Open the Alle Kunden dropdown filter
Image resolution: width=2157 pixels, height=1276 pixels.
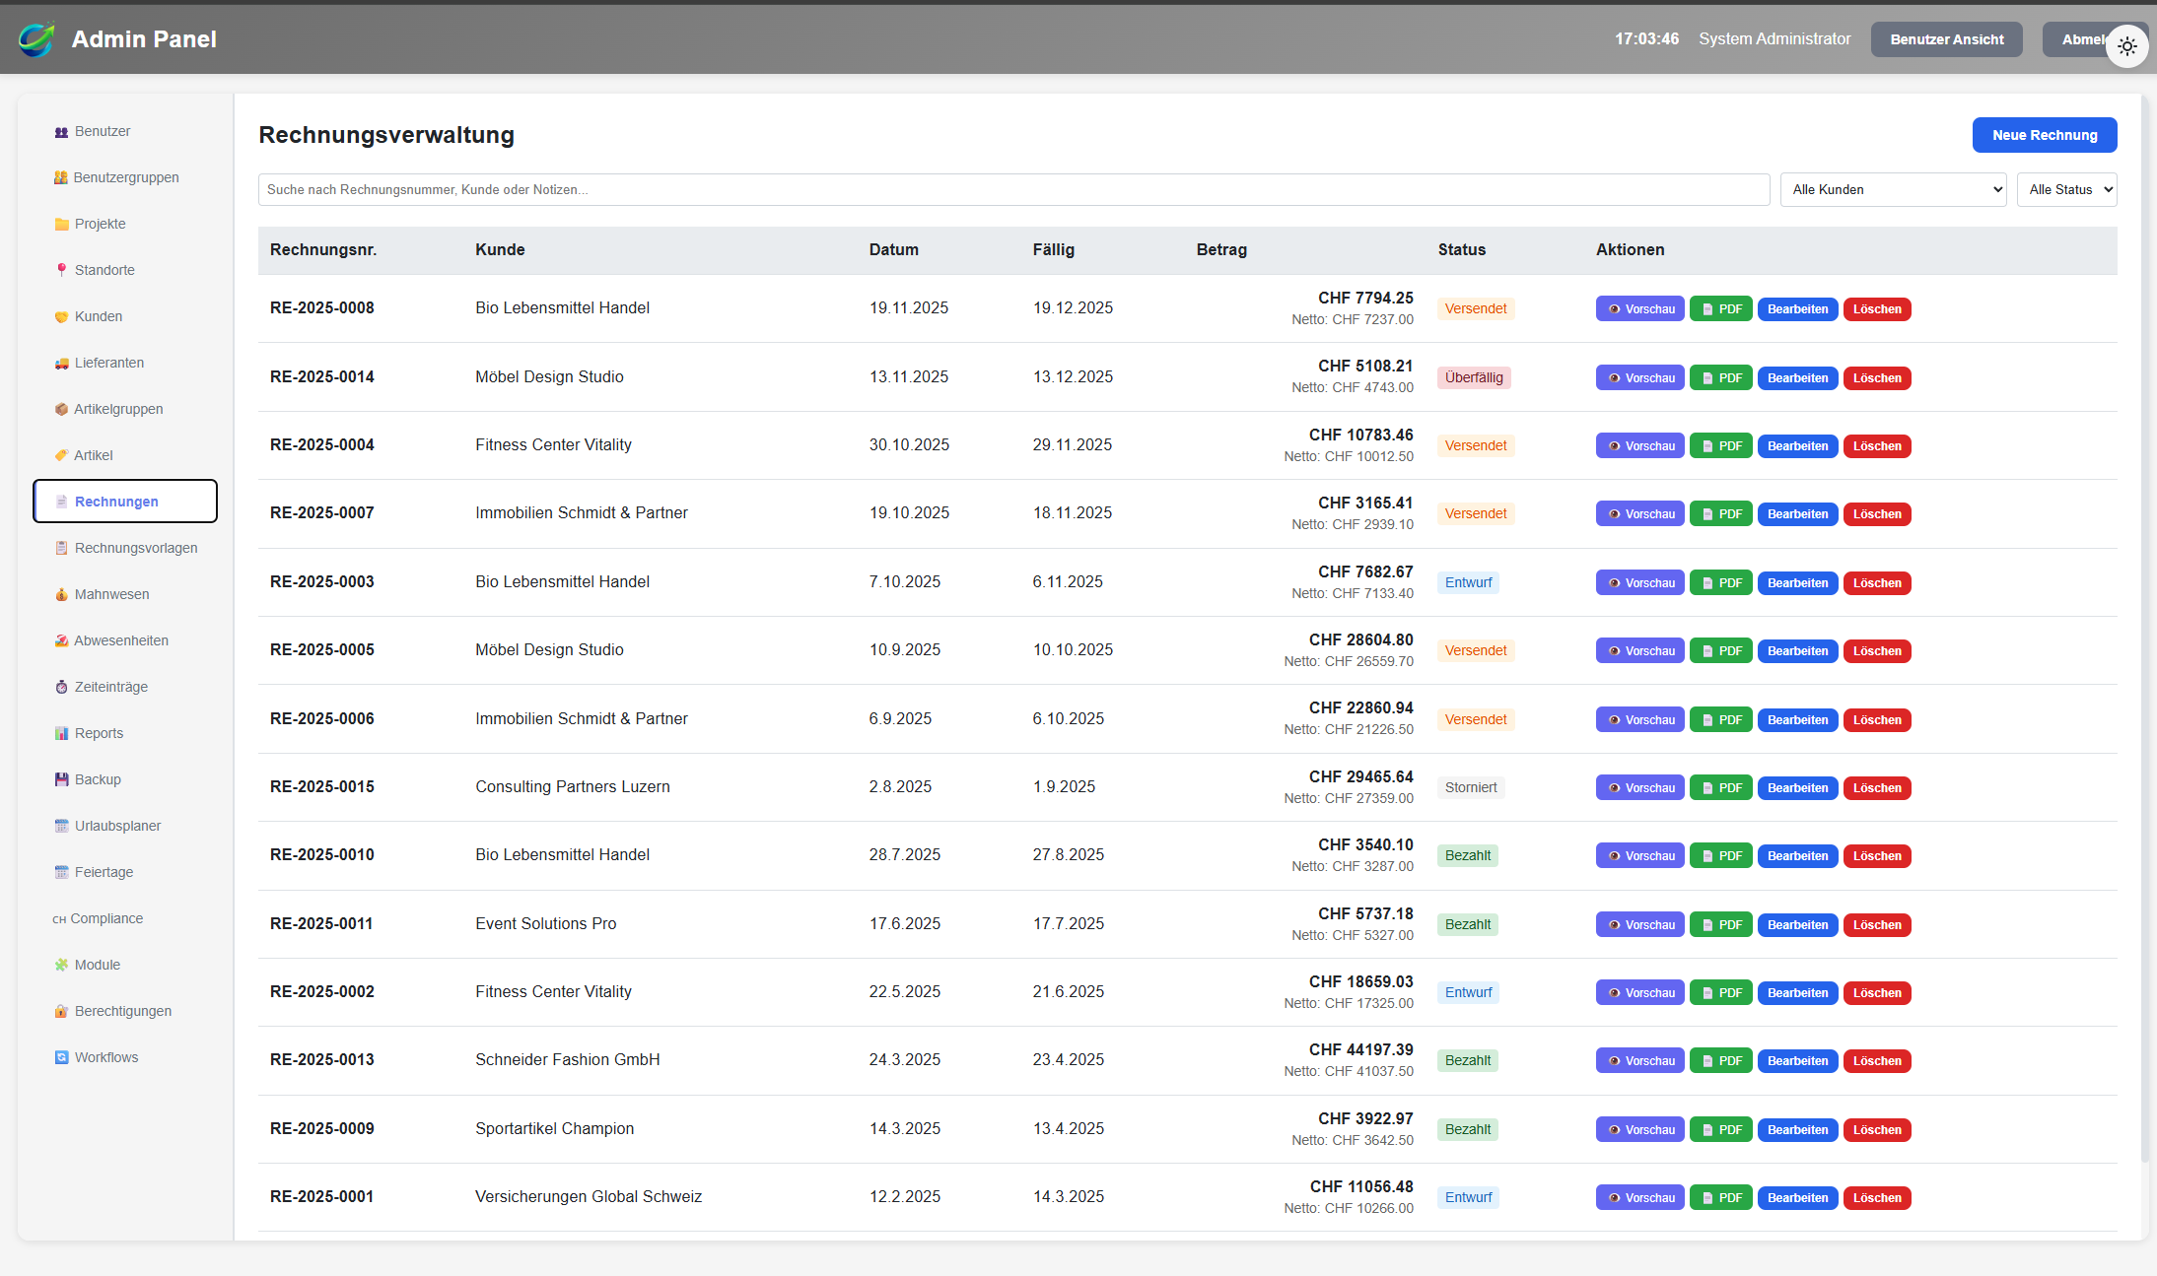tap(1893, 190)
